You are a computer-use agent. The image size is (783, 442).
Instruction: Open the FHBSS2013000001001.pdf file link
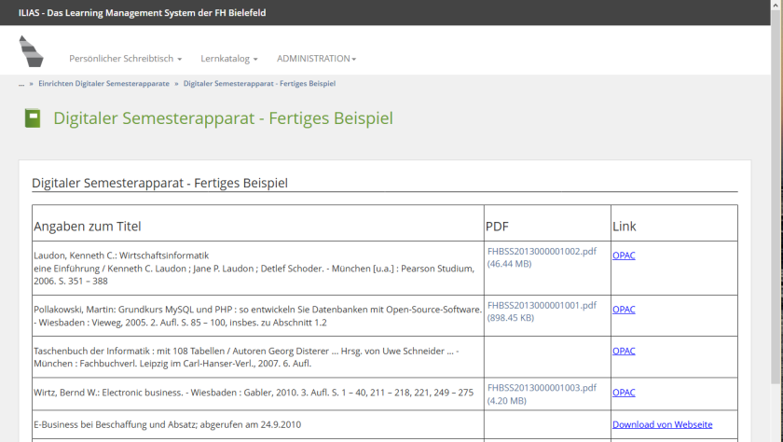541,305
